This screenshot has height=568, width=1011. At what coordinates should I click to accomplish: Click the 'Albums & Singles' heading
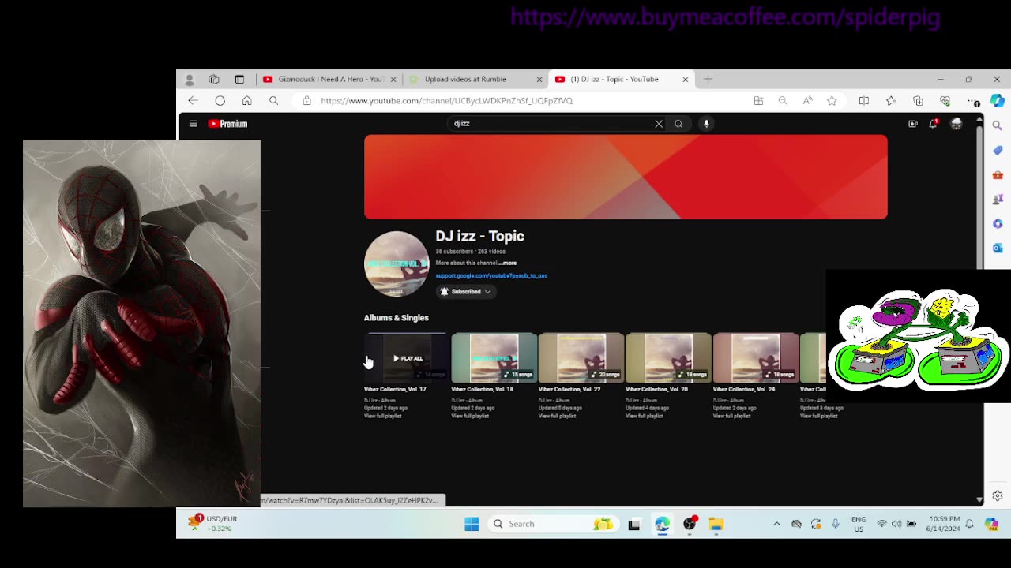(397, 318)
